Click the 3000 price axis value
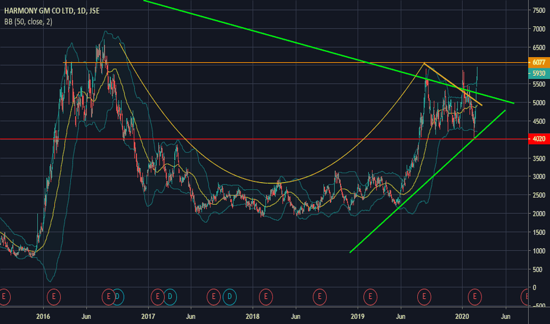The image size is (550, 324). (x=539, y=177)
